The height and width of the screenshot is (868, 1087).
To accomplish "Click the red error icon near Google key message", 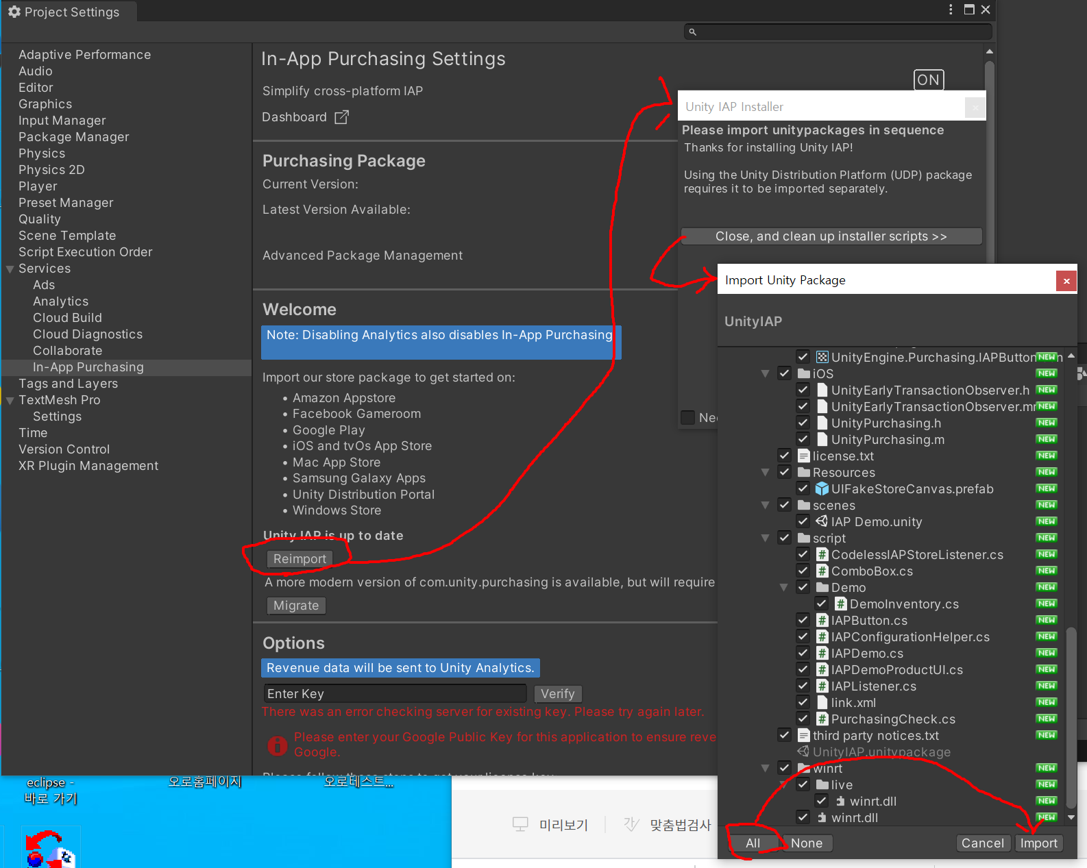I will (278, 745).
